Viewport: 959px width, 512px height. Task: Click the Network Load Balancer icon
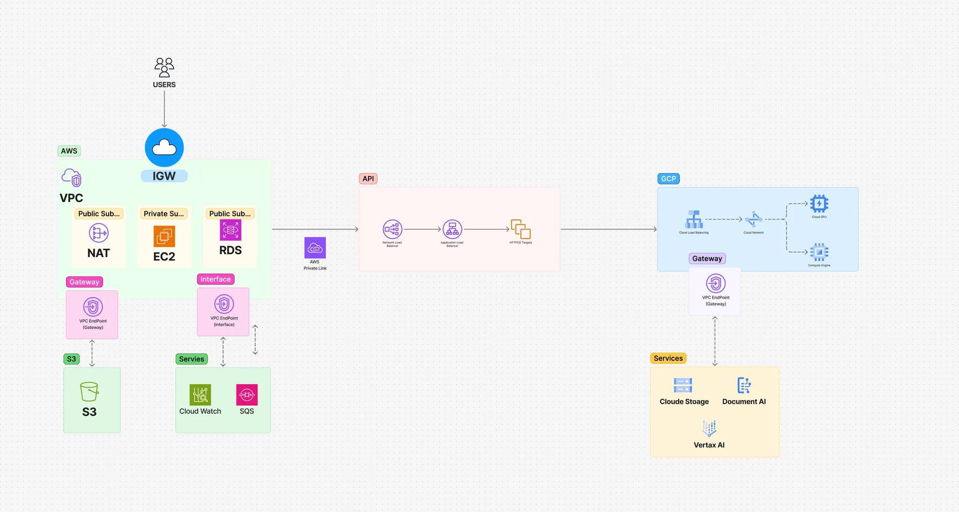point(392,229)
